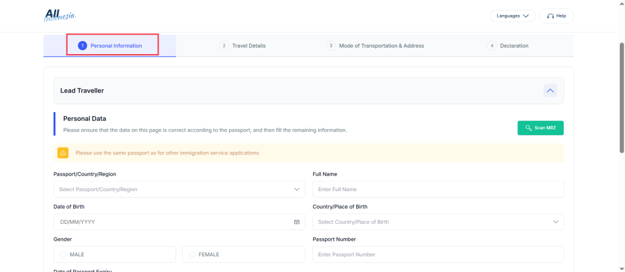This screenshot has width=625, height=272.
Task: Select the FEMALE gender option
Action: (x=243, y=254)
